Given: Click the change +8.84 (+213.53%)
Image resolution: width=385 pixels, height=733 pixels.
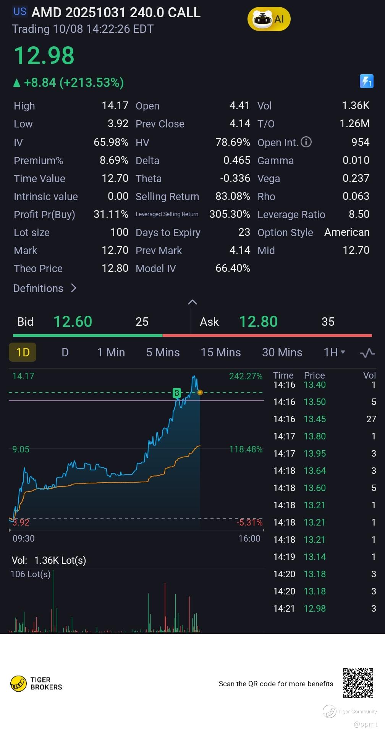Looking at the screenshot, I should click(69, 82).
